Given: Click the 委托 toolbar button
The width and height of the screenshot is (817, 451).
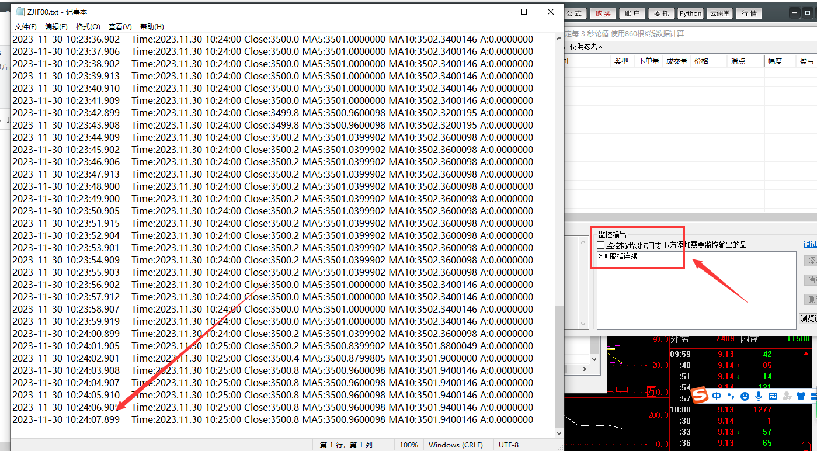Looking at the screenshot, I should pyautogui.click(x=662, y=13).
